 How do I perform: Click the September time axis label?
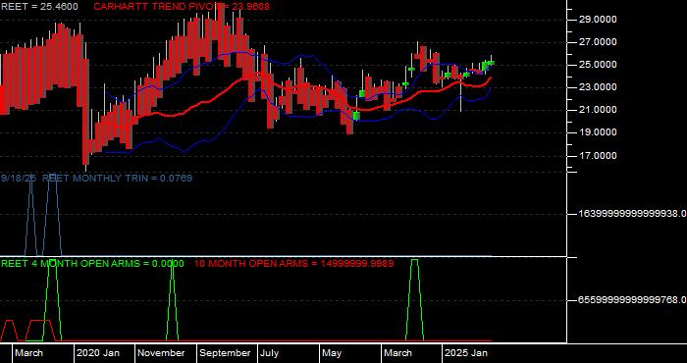tap(225, 353)
